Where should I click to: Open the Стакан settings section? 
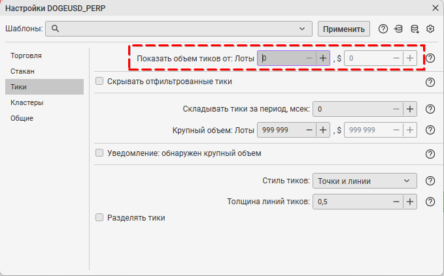[x=22, y=71]
